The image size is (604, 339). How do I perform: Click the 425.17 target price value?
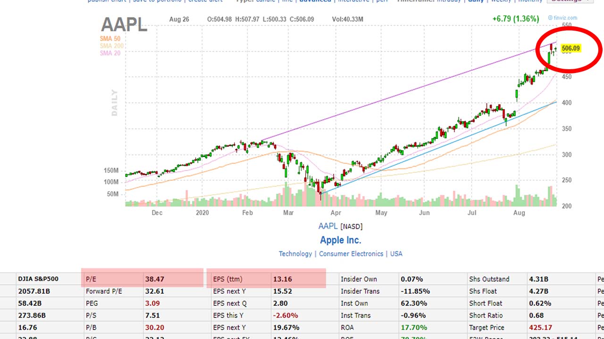tap(540, 328)
